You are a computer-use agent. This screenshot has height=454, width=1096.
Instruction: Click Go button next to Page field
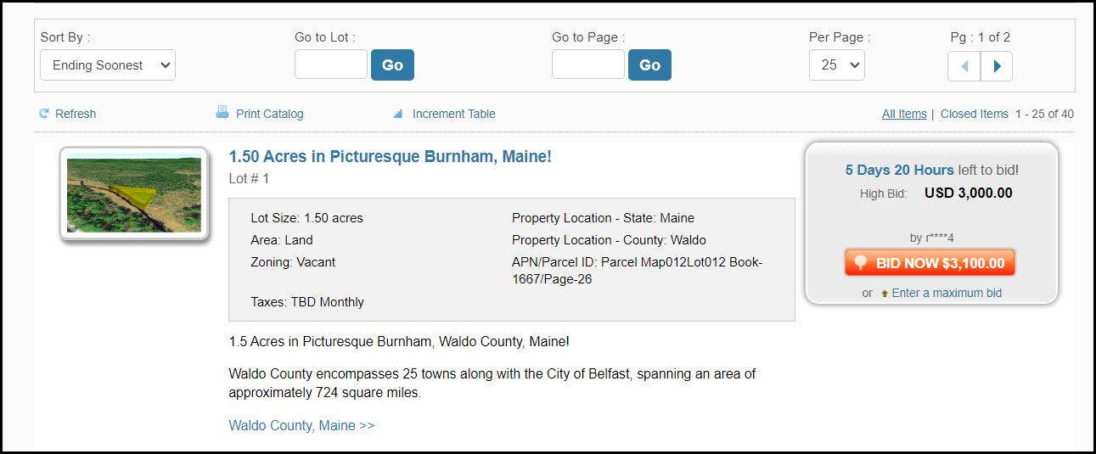coord(649,65)
